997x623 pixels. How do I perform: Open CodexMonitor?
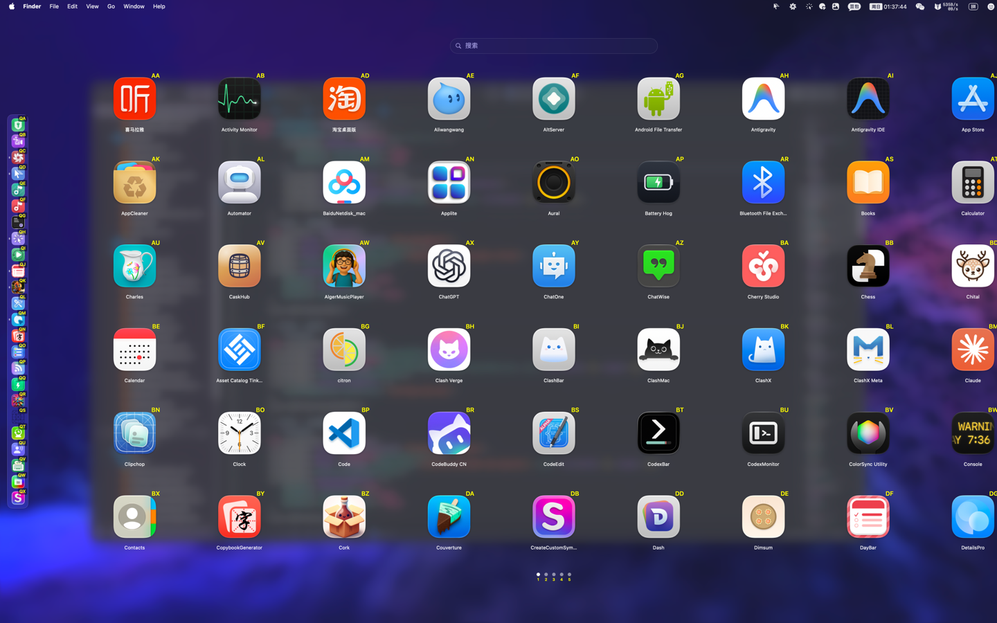[x=763, y=433]
